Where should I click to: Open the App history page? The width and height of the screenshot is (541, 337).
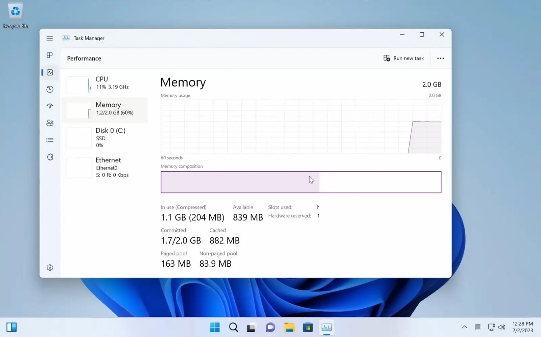tap(50, 89)
